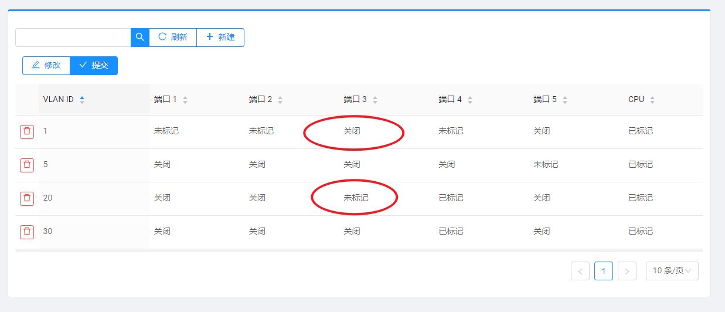Go to the previous page arrow
Viewport: 725px width, 312px height.
point(580,271)
